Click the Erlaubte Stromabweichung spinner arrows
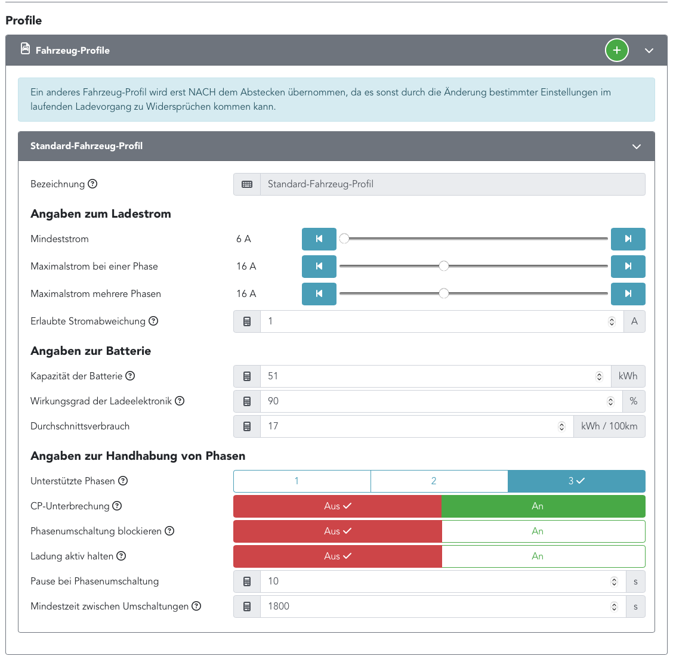Image resolution: width=673 pixels, height=659 pixels. (612, 322)
